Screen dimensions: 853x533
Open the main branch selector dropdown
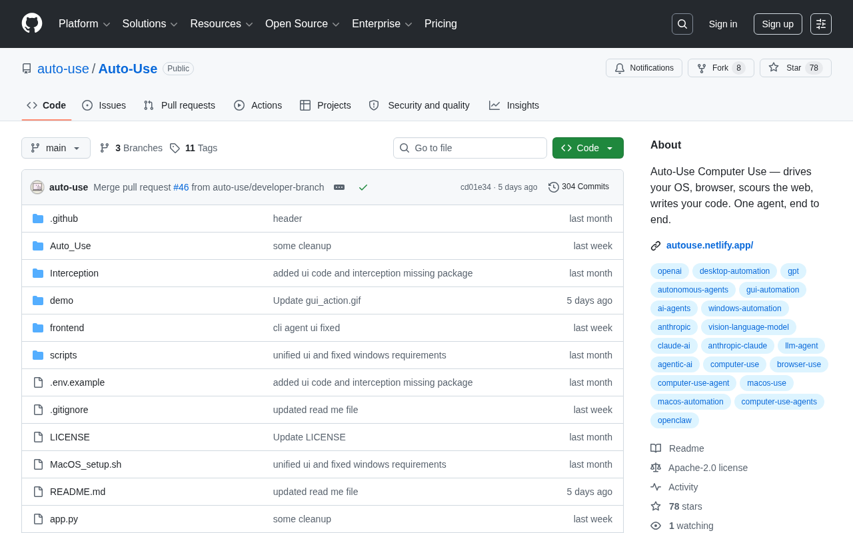click(x=56, y=148)
